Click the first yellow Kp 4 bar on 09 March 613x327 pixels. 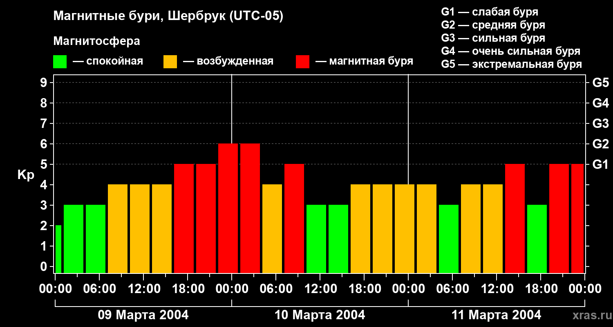118,228
